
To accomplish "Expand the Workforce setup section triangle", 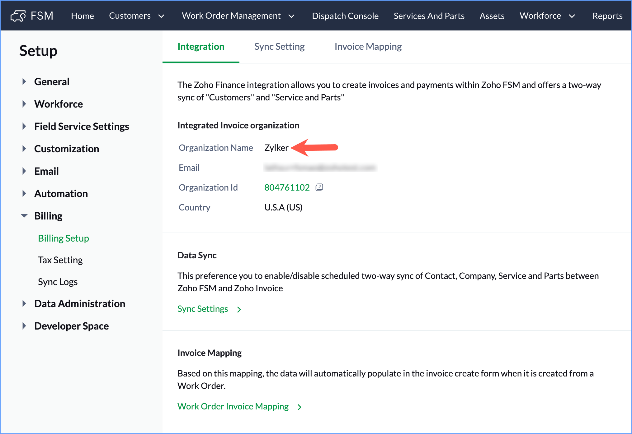I will pos(24,104).
